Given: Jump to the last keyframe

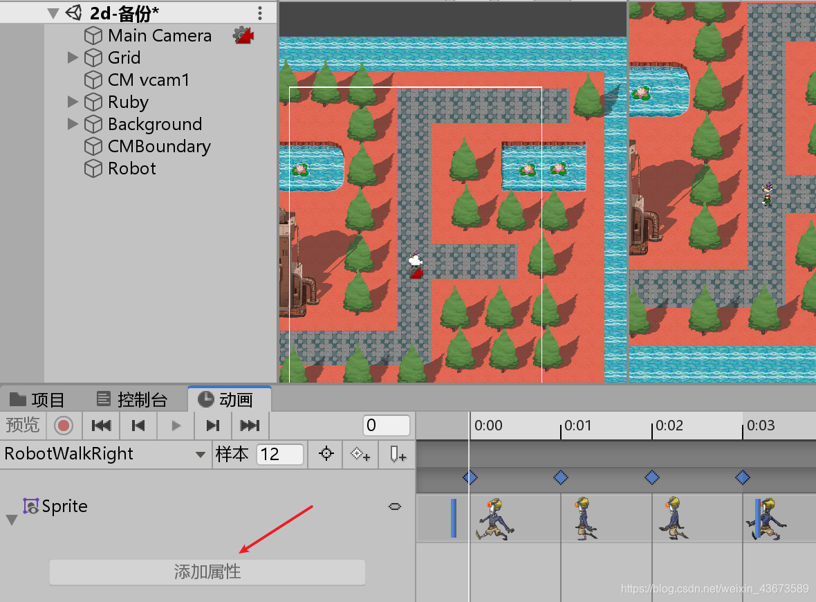Looking at the screenshot, I should tap(250, 426).
